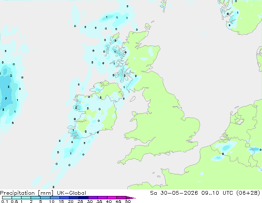Click the '(06+28)' forecast run text

point(248,193)
